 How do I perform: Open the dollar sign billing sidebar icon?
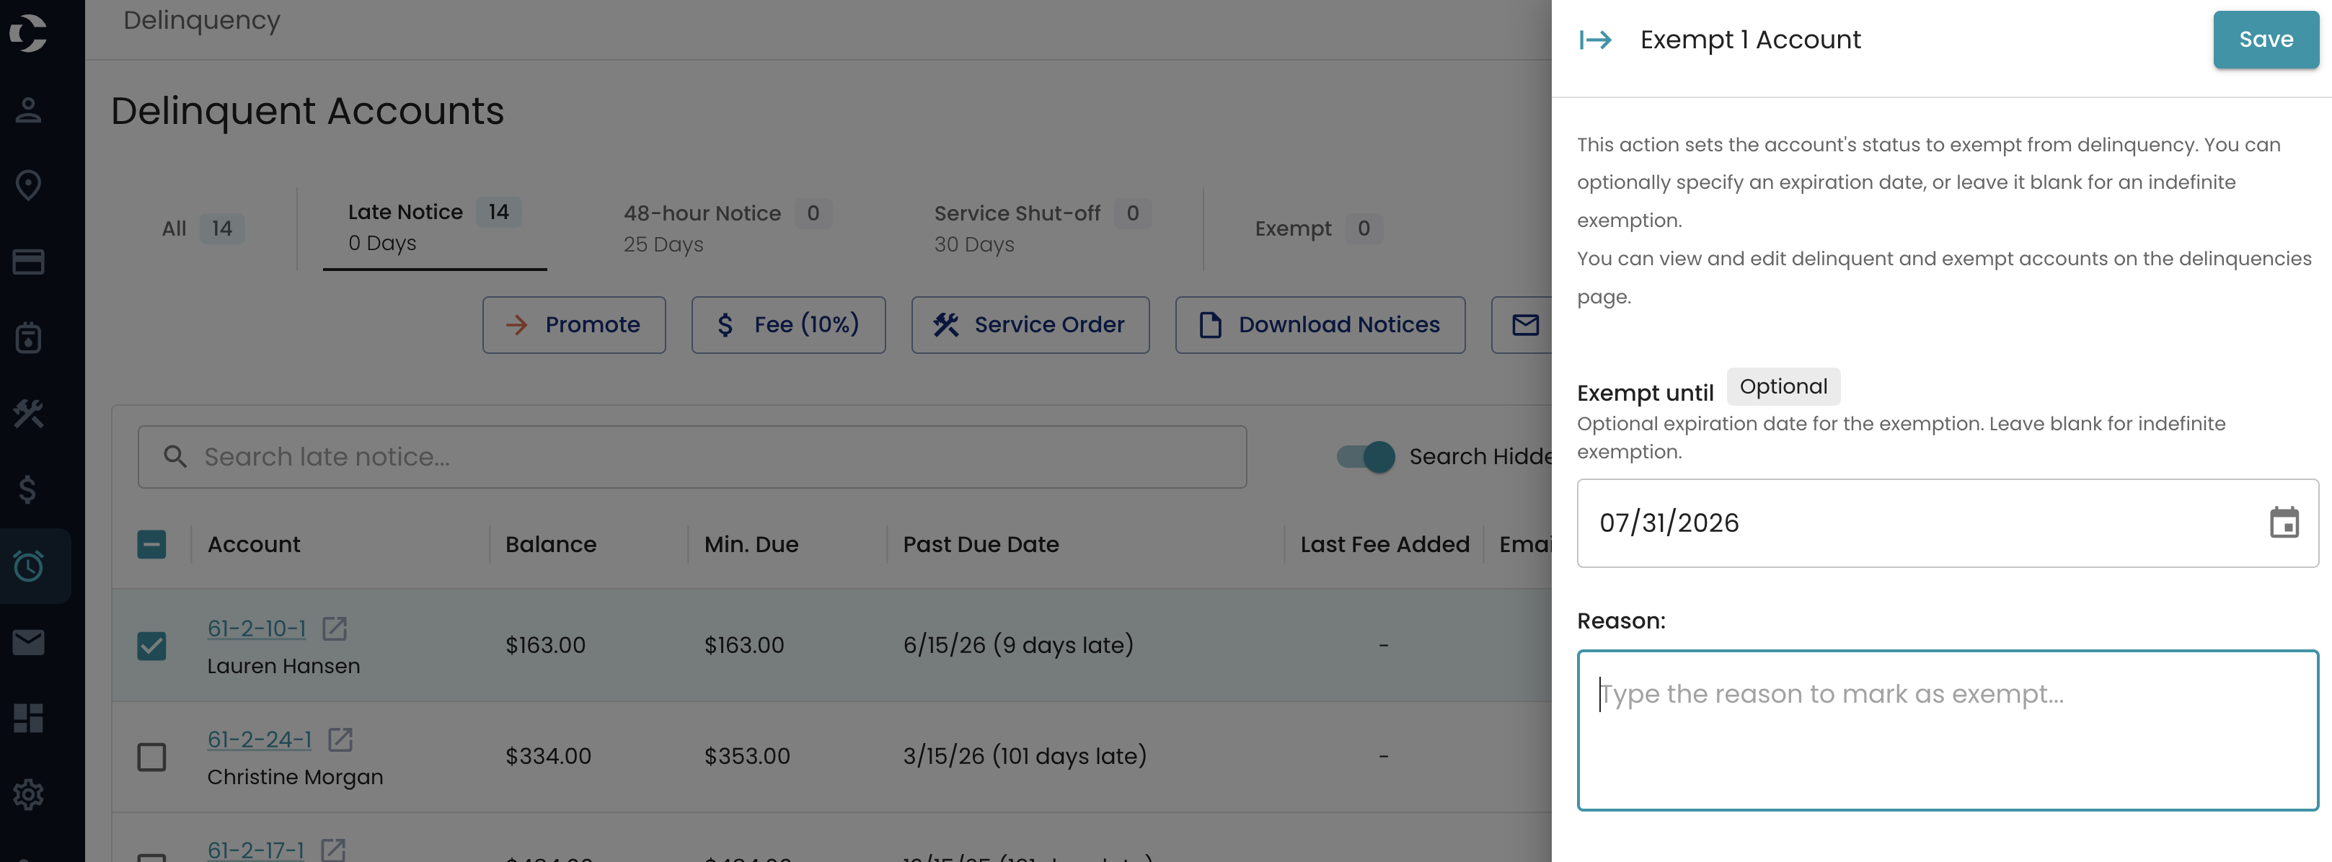tap(28, 489)
